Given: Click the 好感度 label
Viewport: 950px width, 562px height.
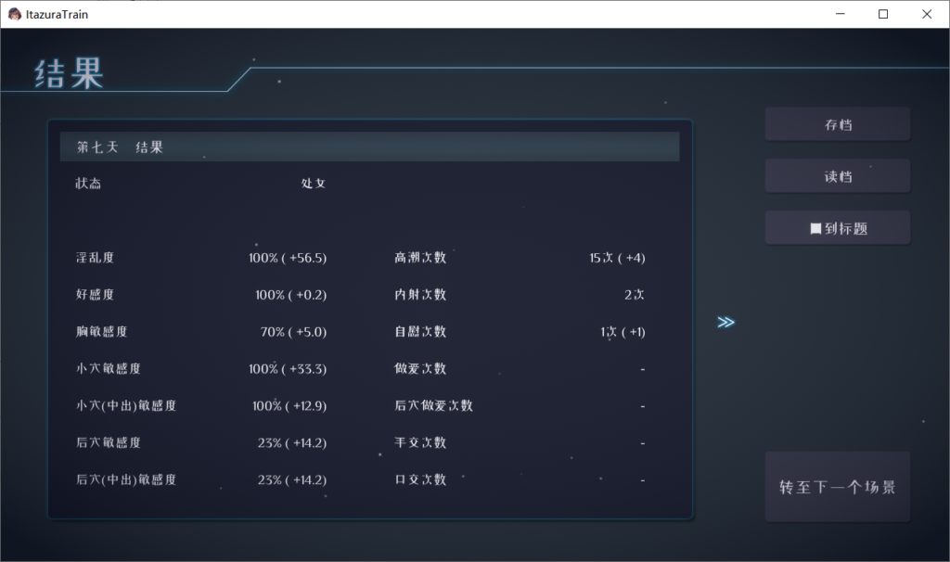Looking at the screenshot, I should (96, 294).
